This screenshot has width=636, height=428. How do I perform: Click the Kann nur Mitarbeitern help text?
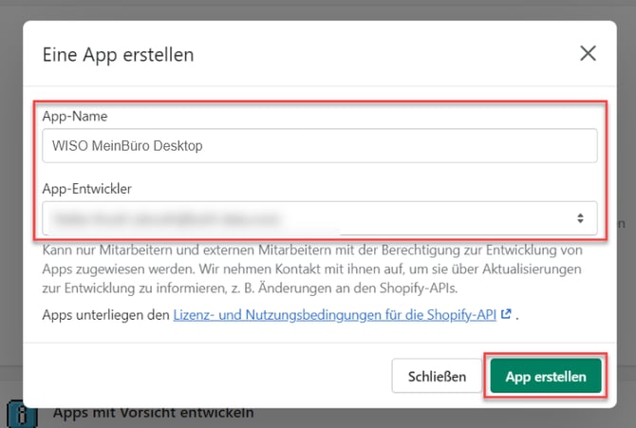click(312, 269)
